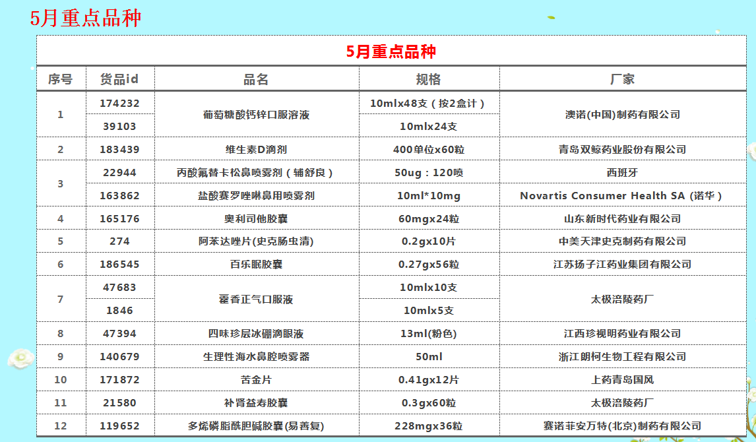756x442 pixels.
Task: Click product name "藿香正气口服液"
Action: click(256, 300)
